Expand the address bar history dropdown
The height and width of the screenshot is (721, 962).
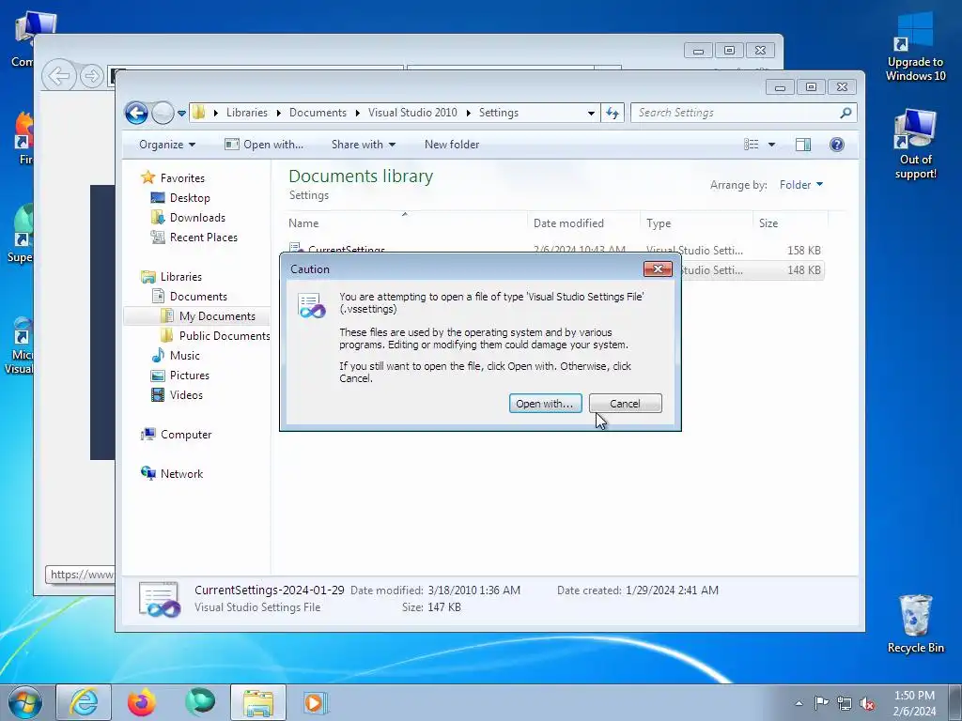click(591, 113)
